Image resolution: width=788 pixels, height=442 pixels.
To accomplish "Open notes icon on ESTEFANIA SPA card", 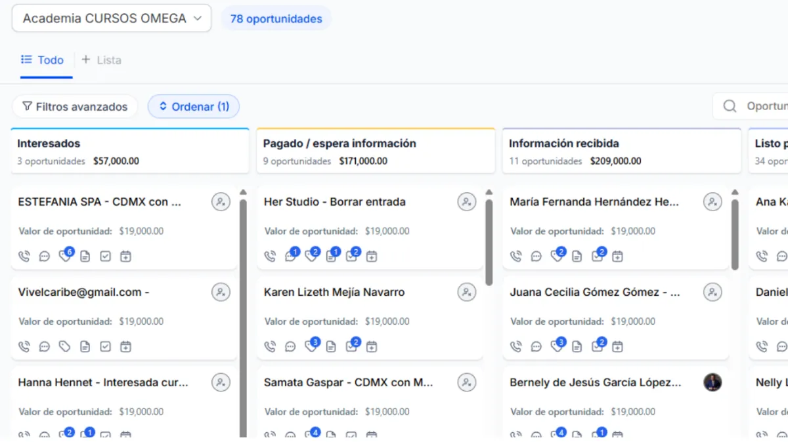I will (85, 256).
